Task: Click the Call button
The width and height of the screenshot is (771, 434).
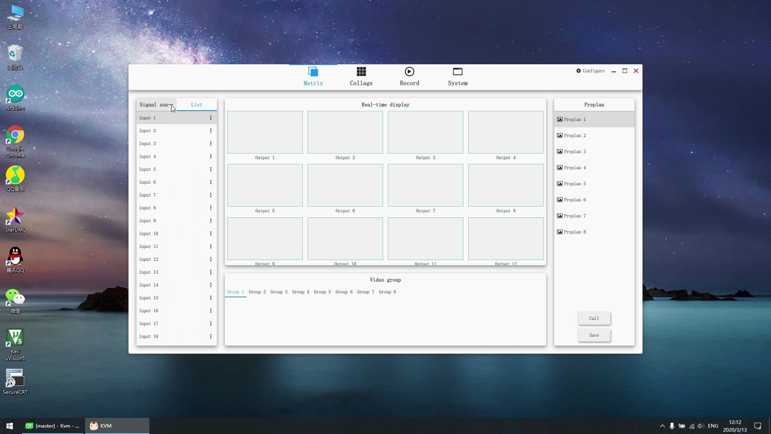Action: (594, 318)
